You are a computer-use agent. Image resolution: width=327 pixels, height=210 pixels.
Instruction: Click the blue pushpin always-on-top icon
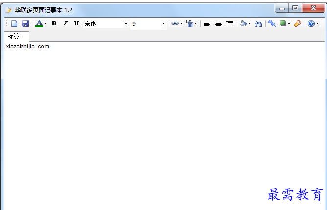(272, 23)
